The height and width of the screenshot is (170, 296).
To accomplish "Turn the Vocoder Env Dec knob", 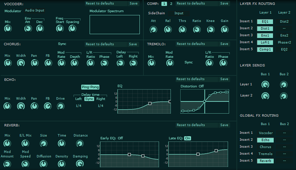I will coord(40,29).
